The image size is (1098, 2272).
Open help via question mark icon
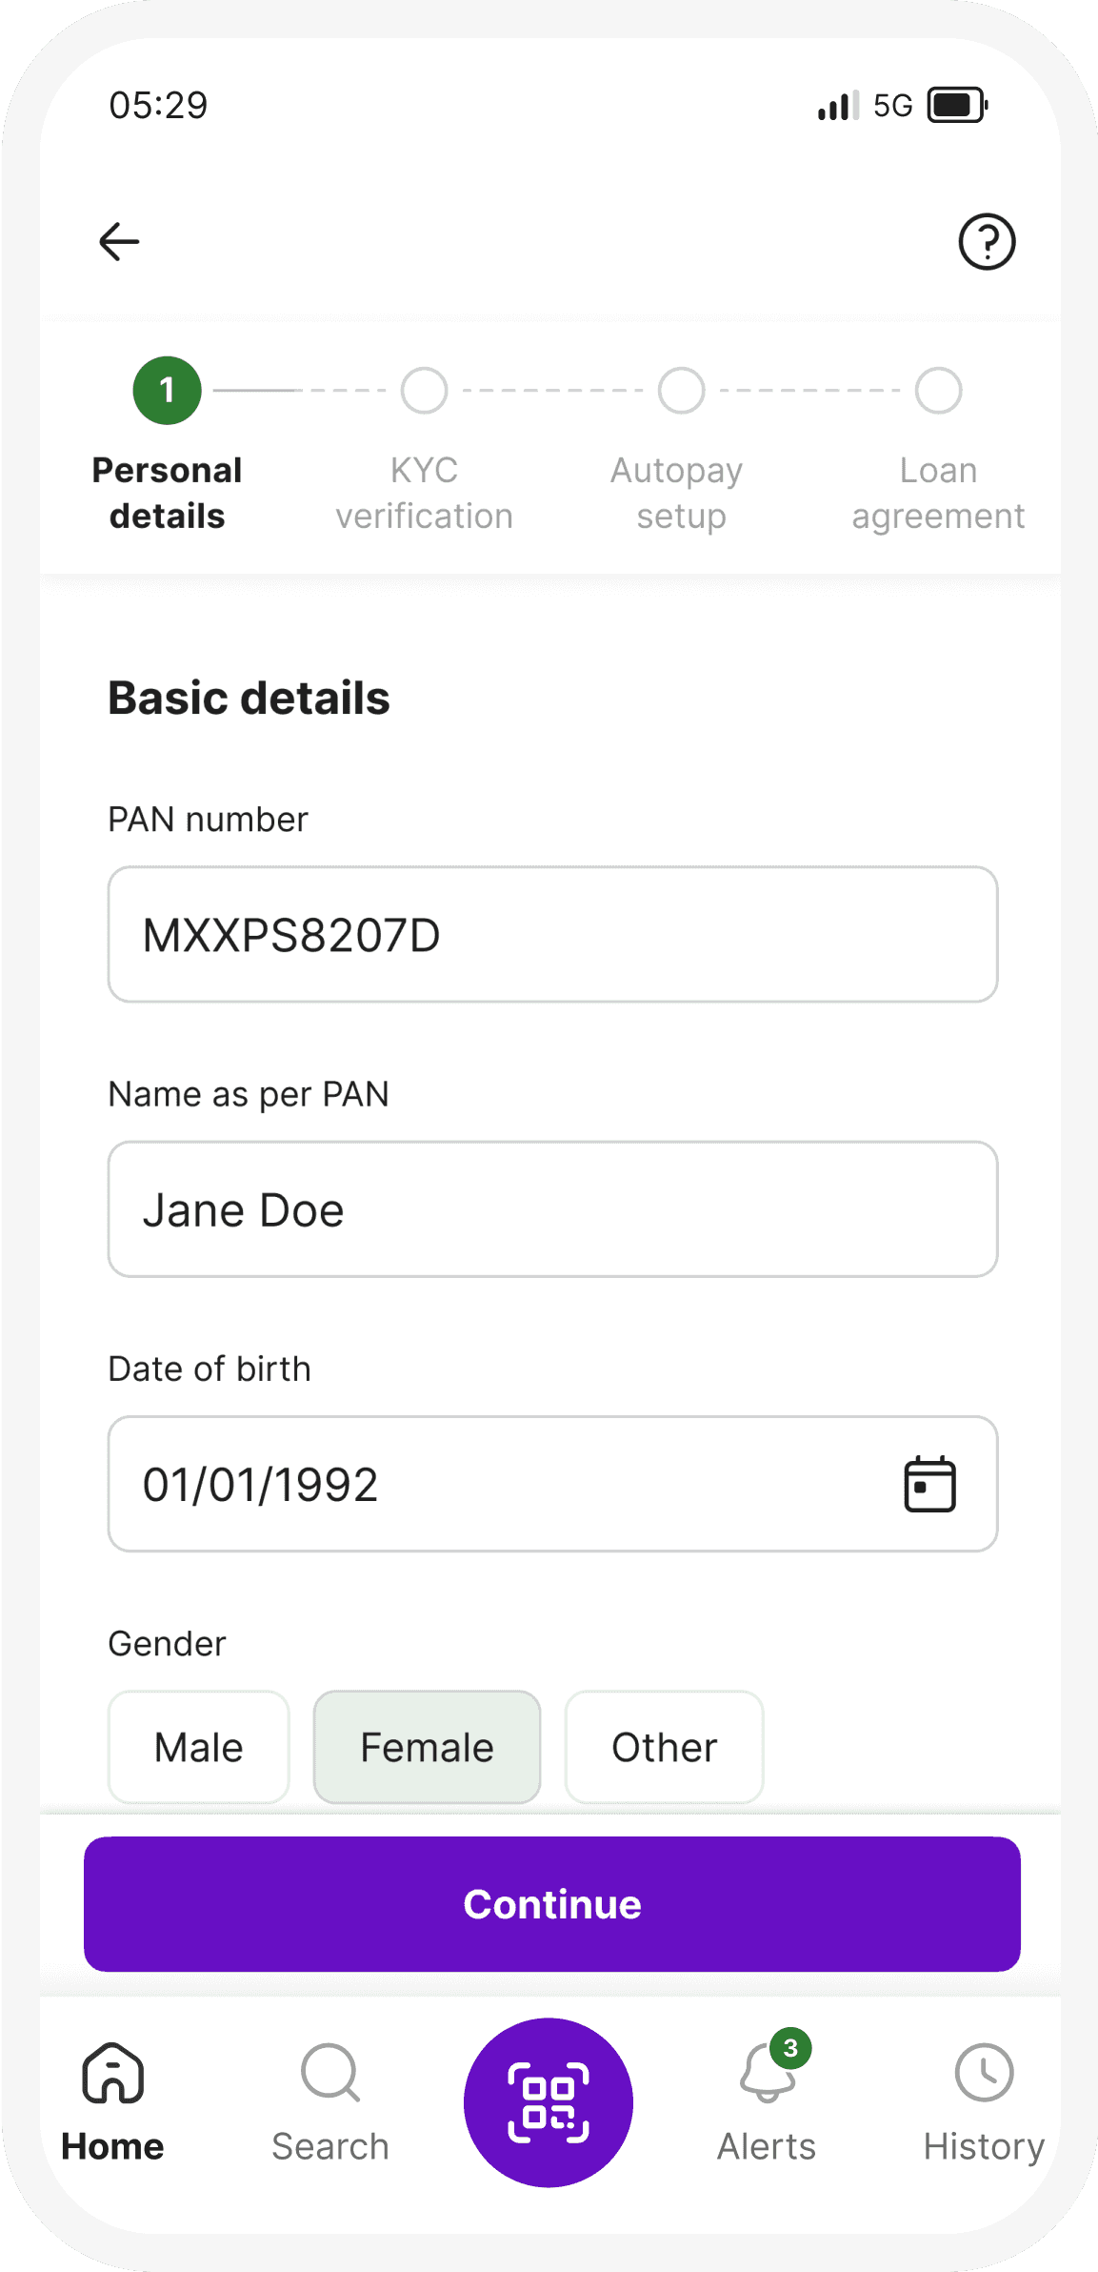[x=987, y=242]
